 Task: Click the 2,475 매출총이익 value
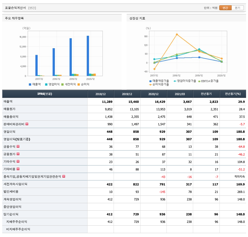click(x=161, y=117)
